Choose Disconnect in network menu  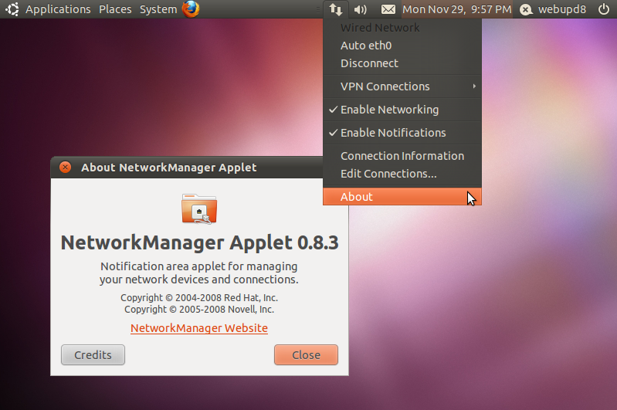pos(402,63)
